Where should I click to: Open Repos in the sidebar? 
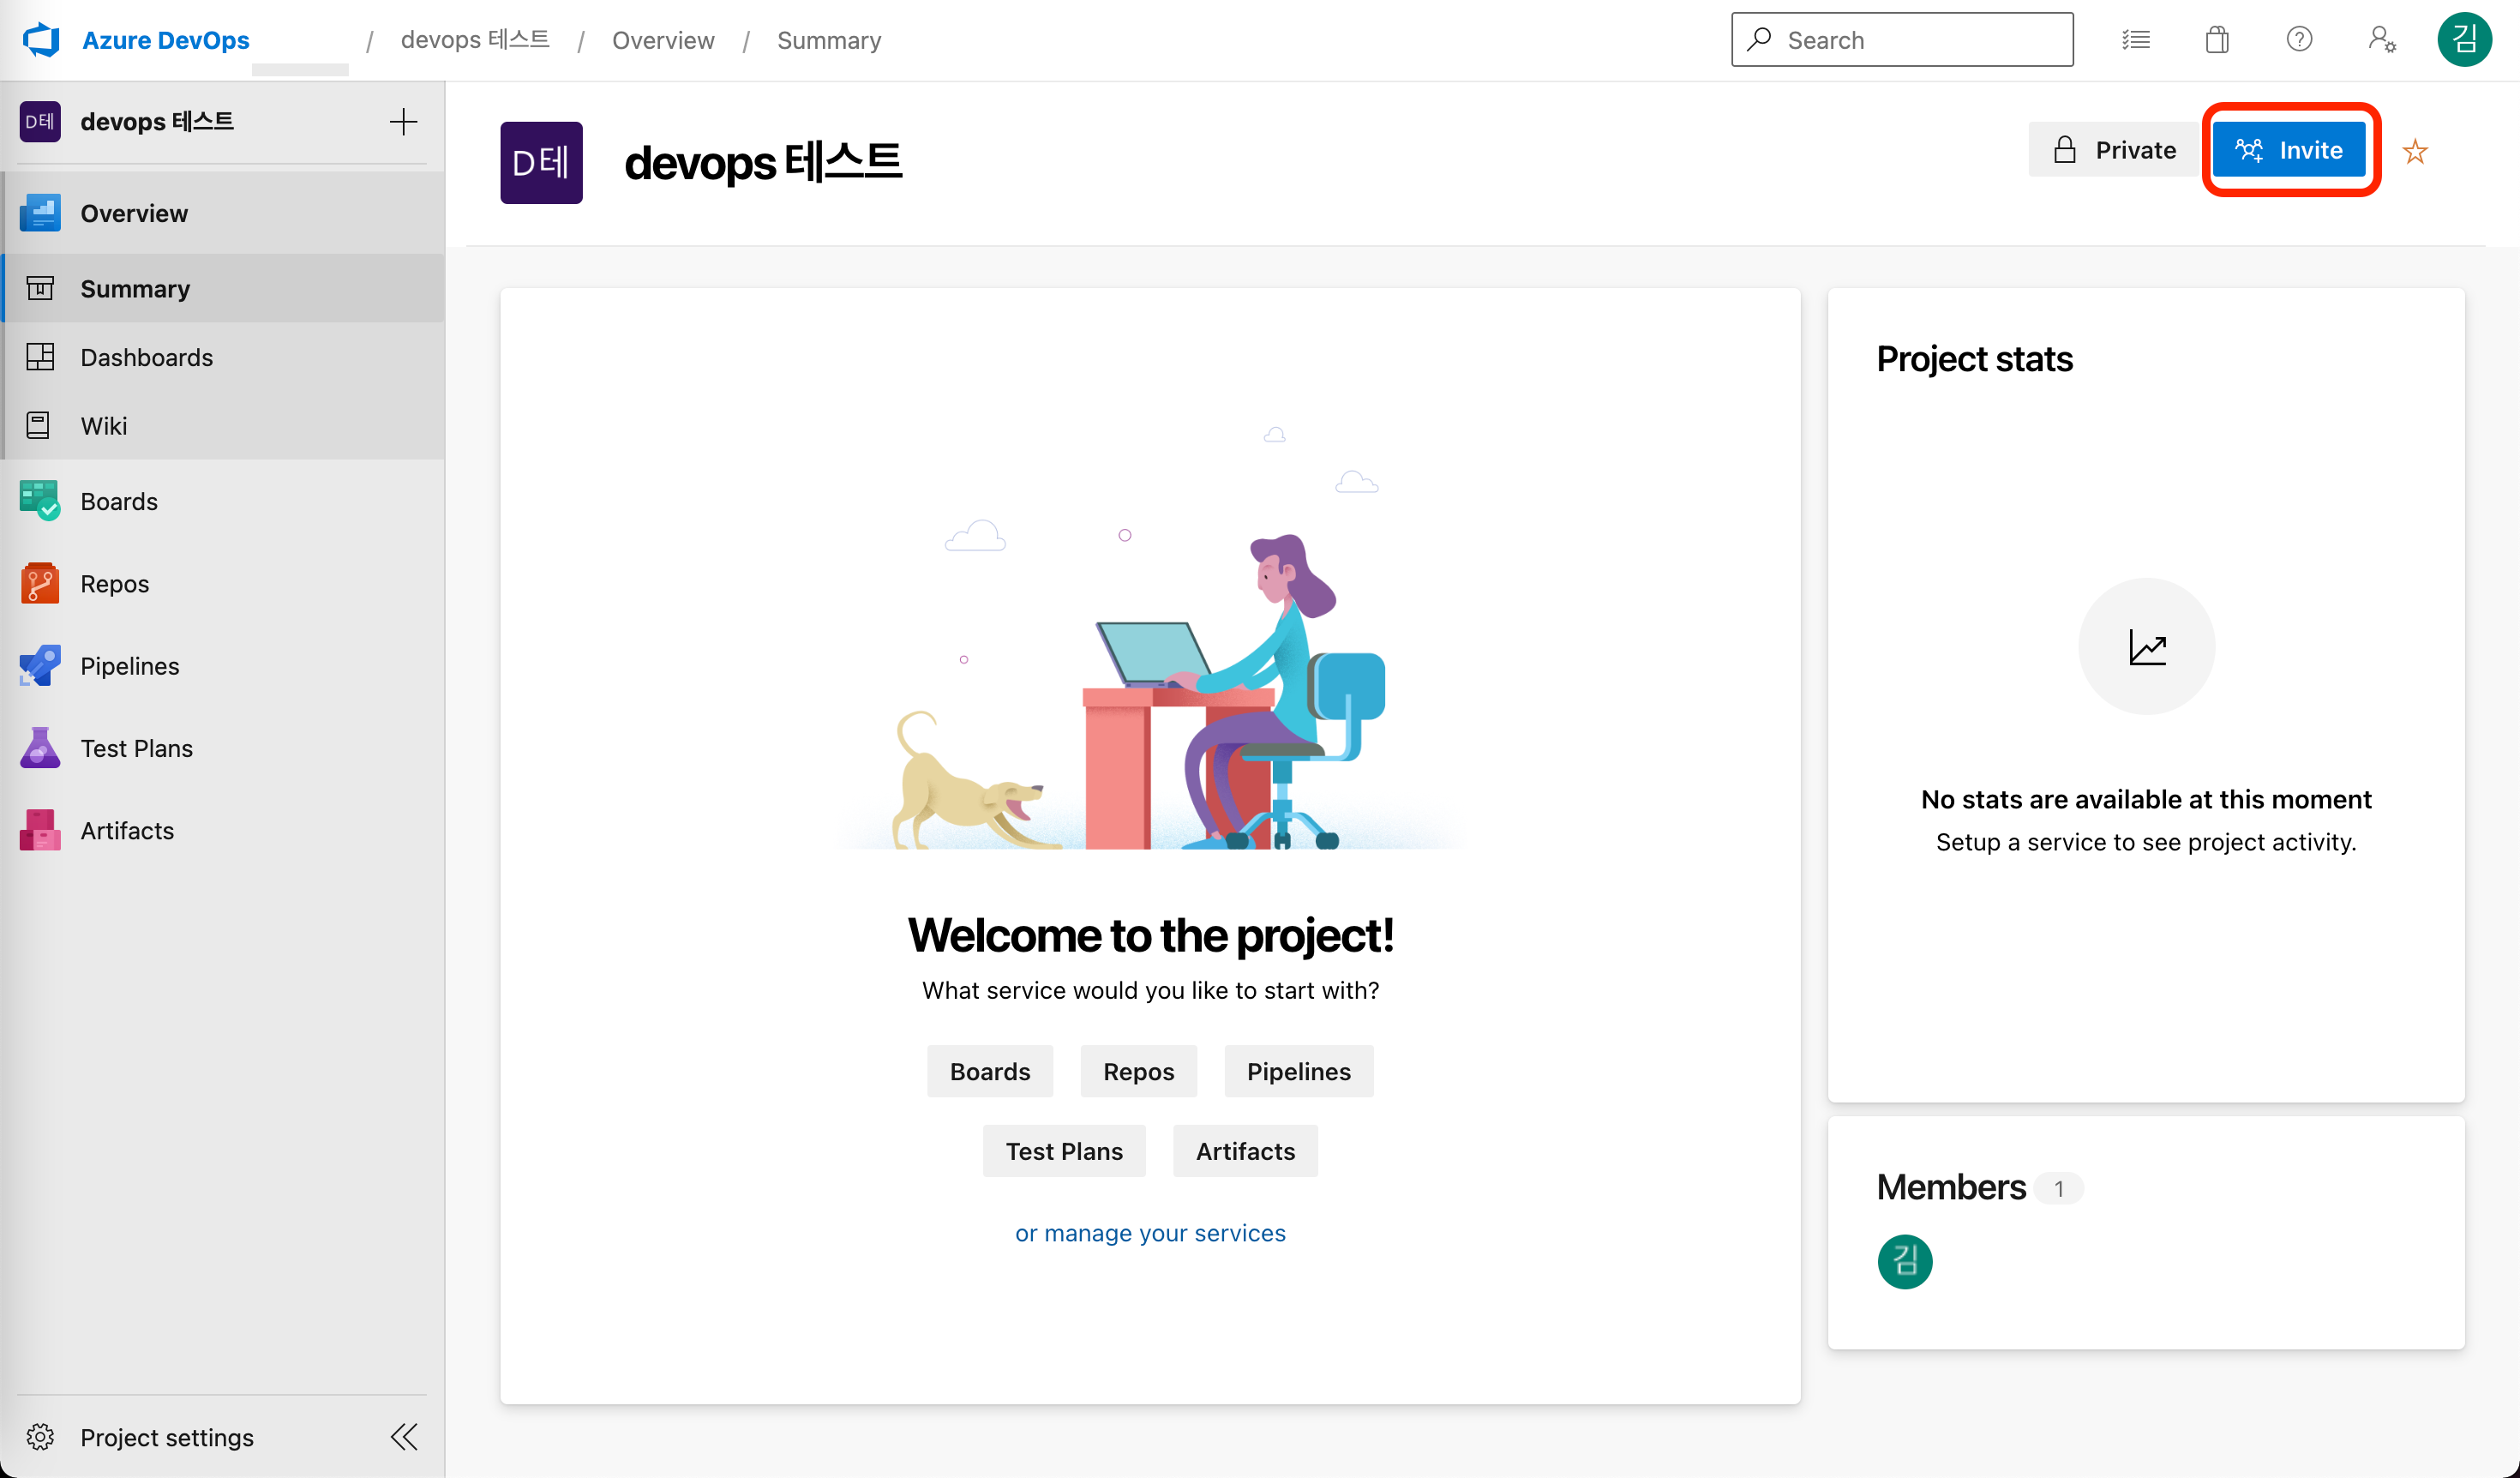(x=114, y=583)
